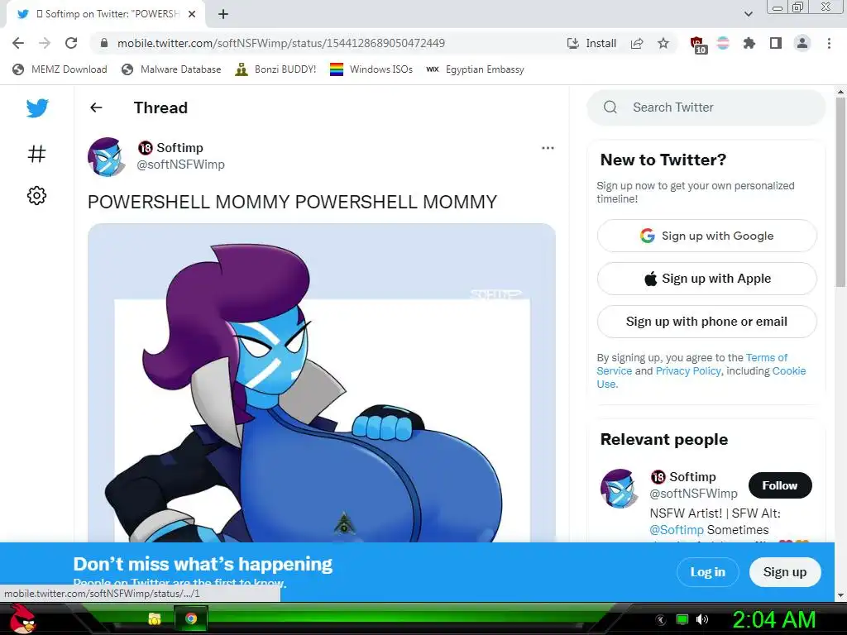Expand the tab search chevron
The height and width of the screenshot is (635, 847).
click(748, 14)
